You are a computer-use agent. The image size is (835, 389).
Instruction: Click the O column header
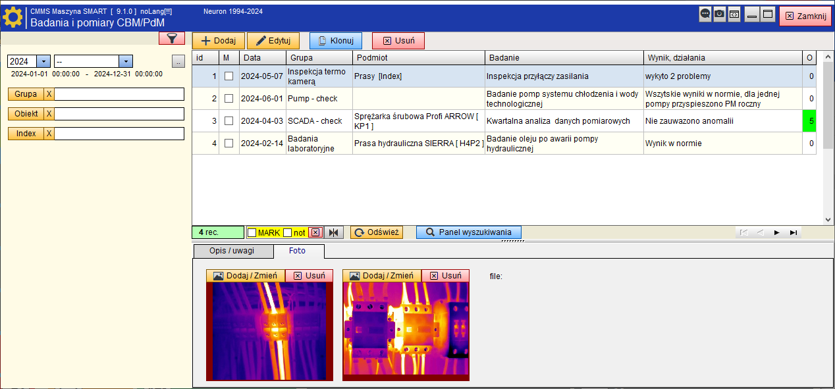pos(809,58)
